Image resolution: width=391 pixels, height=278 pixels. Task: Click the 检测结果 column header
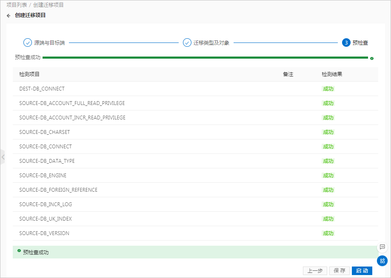pyautogui.click(x=332, y=74)
